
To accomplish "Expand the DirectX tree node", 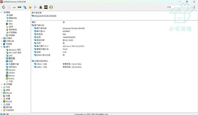I will [x=2, y=93].
